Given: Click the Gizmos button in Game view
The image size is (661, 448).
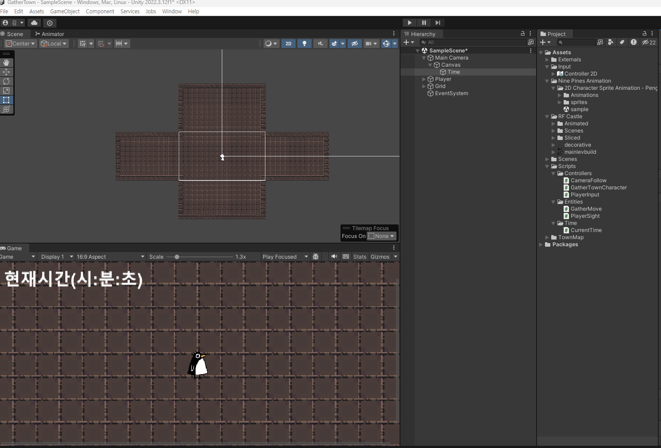Looking at the screenshot, I should click(380, 257).
